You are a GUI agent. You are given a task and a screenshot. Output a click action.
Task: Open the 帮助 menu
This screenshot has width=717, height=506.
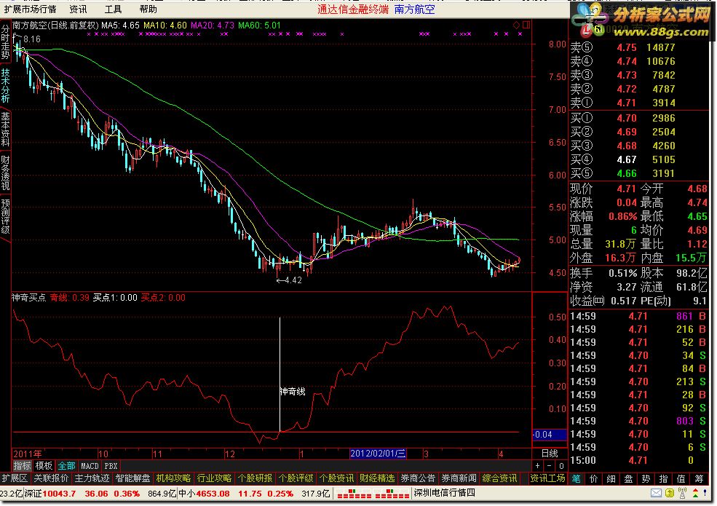(148, 9)
